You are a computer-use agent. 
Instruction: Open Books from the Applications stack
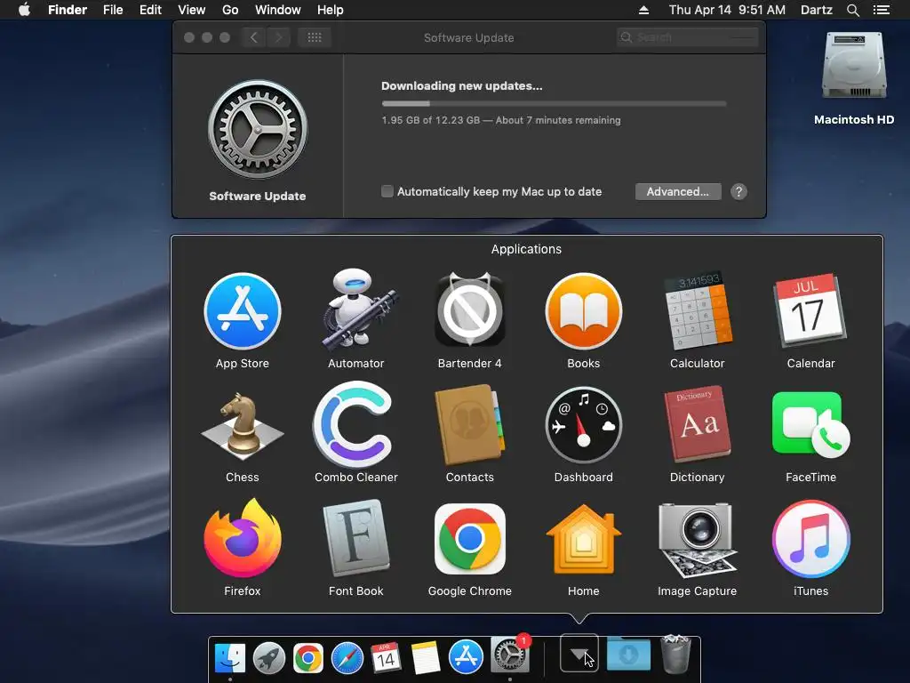pos(583,312)
